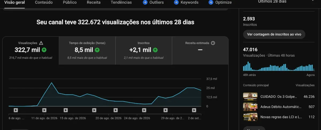Click the video marker above 11 de ago. de 2026

pyautogui.click(x=44, y=110)
